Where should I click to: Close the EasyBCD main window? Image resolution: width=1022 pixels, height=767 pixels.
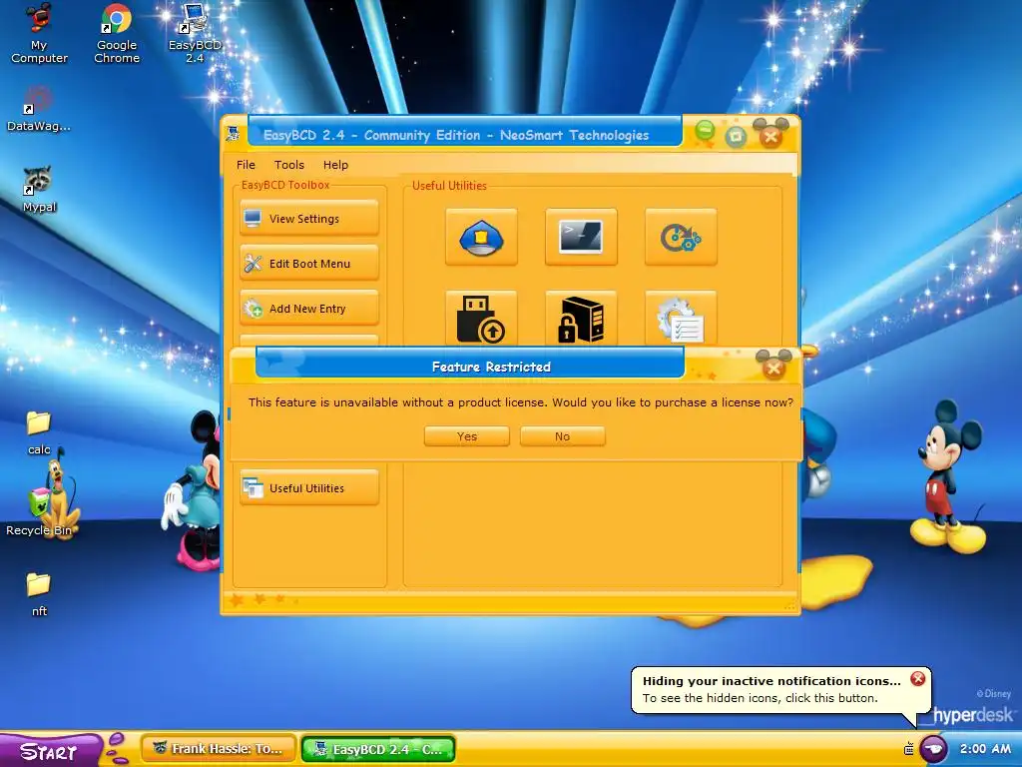pos(770,136)
